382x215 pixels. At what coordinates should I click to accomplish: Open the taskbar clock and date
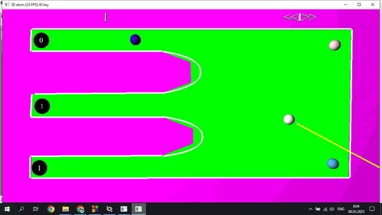(x=356, y=209)
